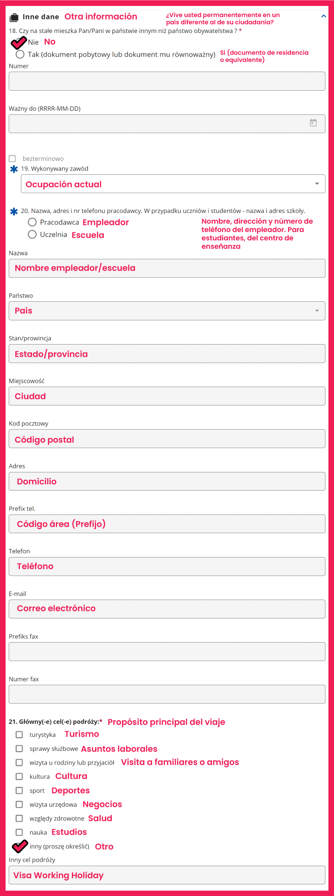Select the Pracodawca radio option
Screen dimensions: 334x896
[32, 222]
